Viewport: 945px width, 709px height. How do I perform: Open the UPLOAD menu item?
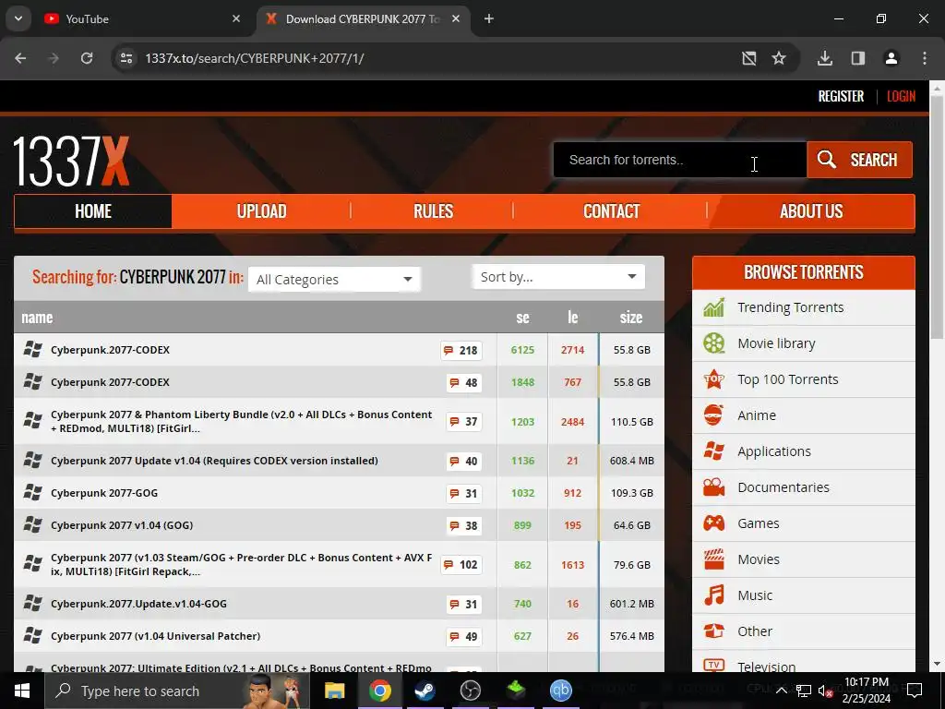coord(261,211)
